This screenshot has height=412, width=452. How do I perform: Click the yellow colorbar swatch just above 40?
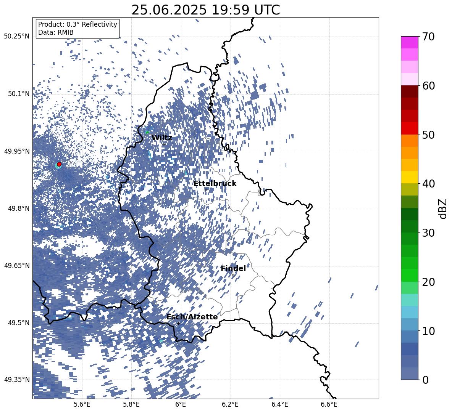410,177
